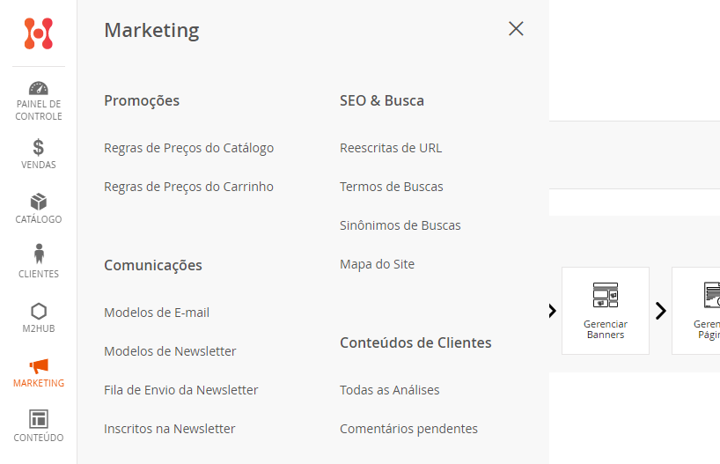Open the Conteúdo layout icon
This screenshot has height=464, width=720.
tap(39, 419)
